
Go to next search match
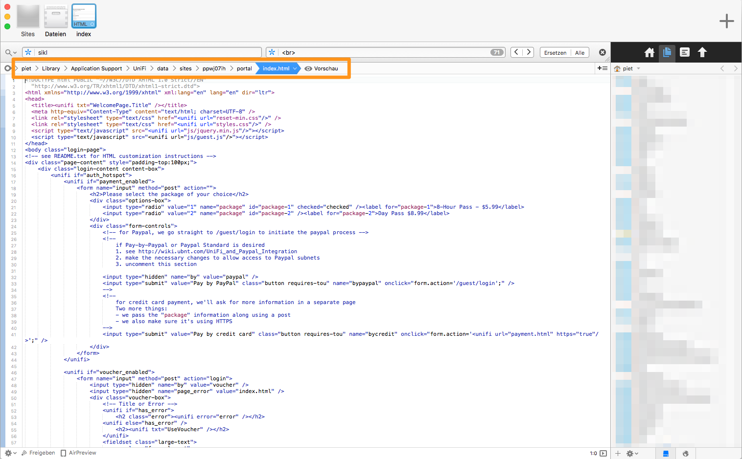528,52
